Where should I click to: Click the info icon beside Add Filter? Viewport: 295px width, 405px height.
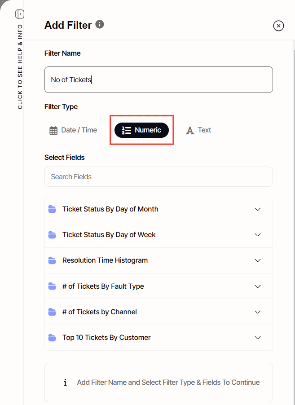click(x=100, y=24)
